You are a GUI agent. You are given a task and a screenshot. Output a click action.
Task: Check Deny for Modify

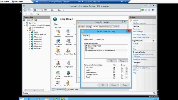coord(122,70)
